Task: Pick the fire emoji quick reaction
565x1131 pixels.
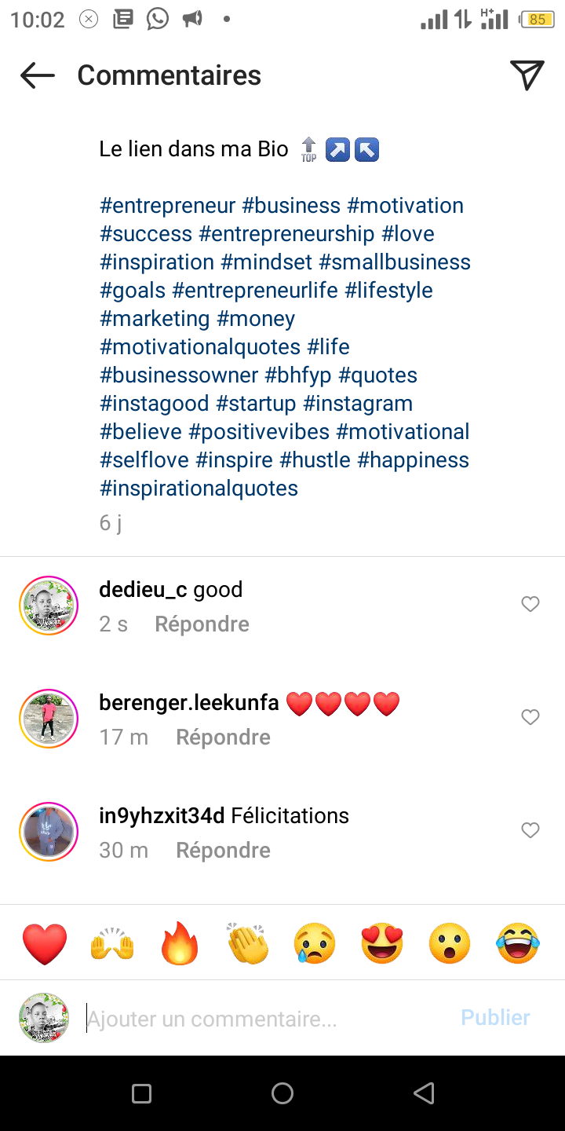Action: [180, 943]
